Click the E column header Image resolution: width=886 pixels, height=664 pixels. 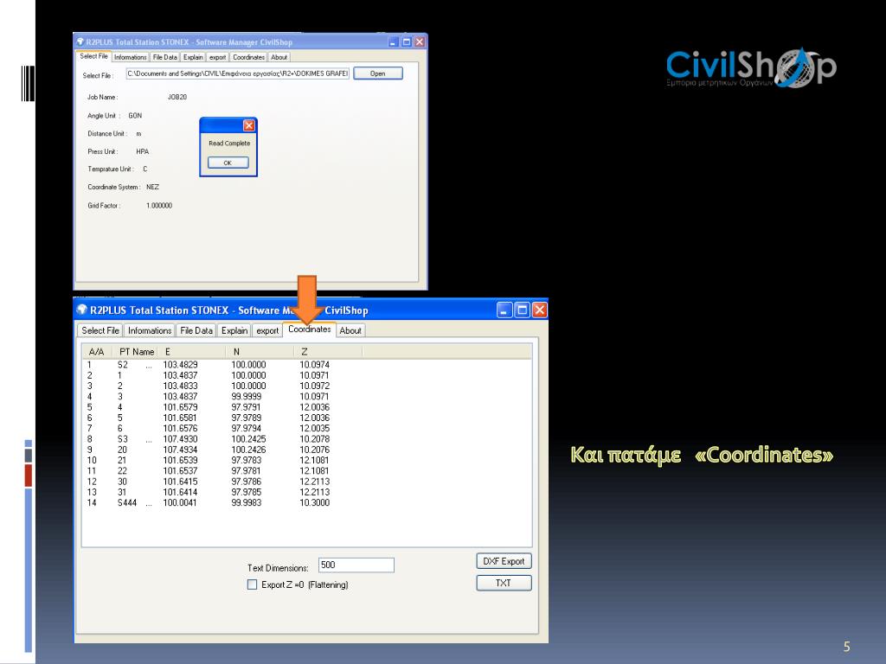192,352
